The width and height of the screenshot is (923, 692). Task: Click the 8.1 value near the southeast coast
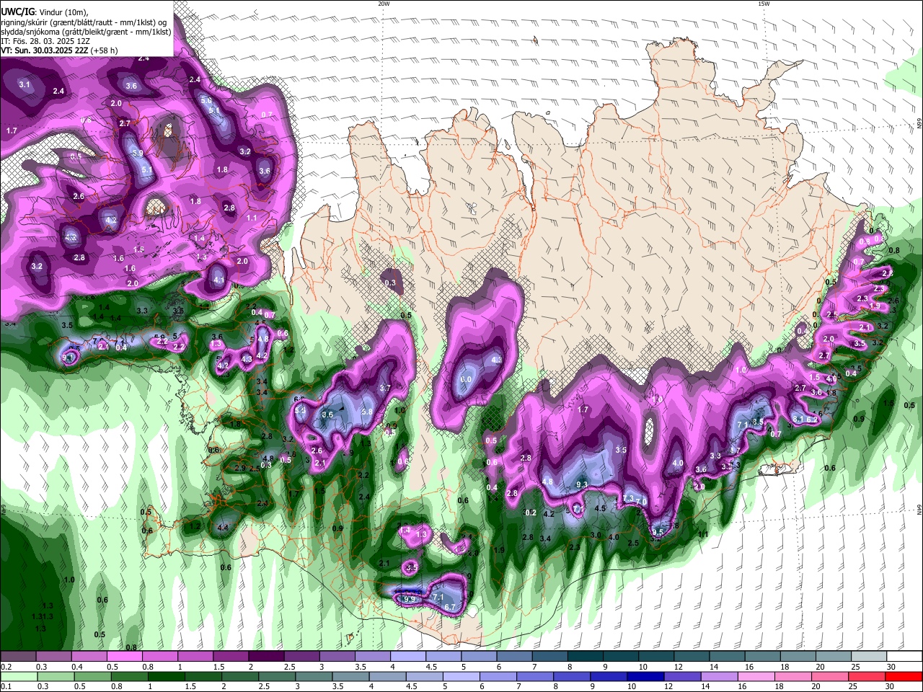(798, 419)
